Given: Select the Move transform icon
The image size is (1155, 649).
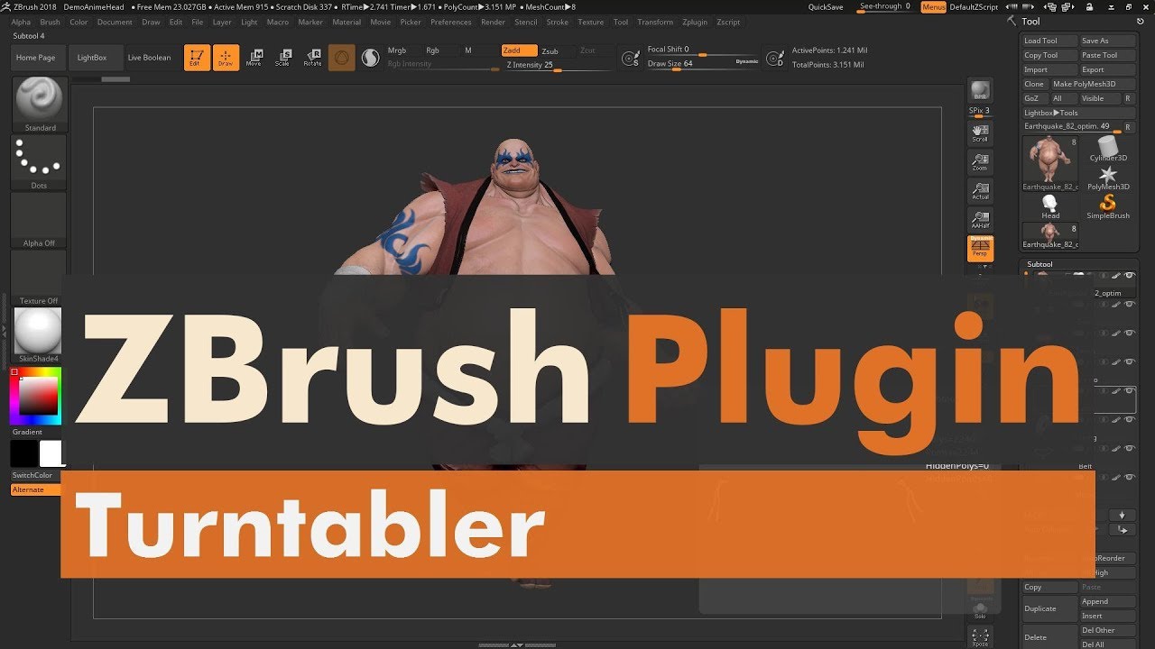Looking at the screenshot, I should click(254, 58).
